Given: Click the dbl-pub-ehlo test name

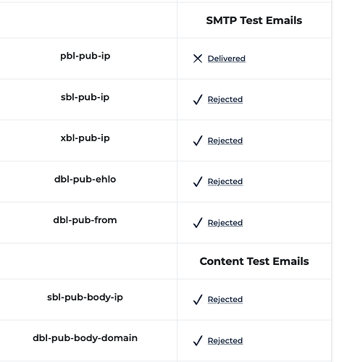Looking at the screenshot, I should 85,179.
